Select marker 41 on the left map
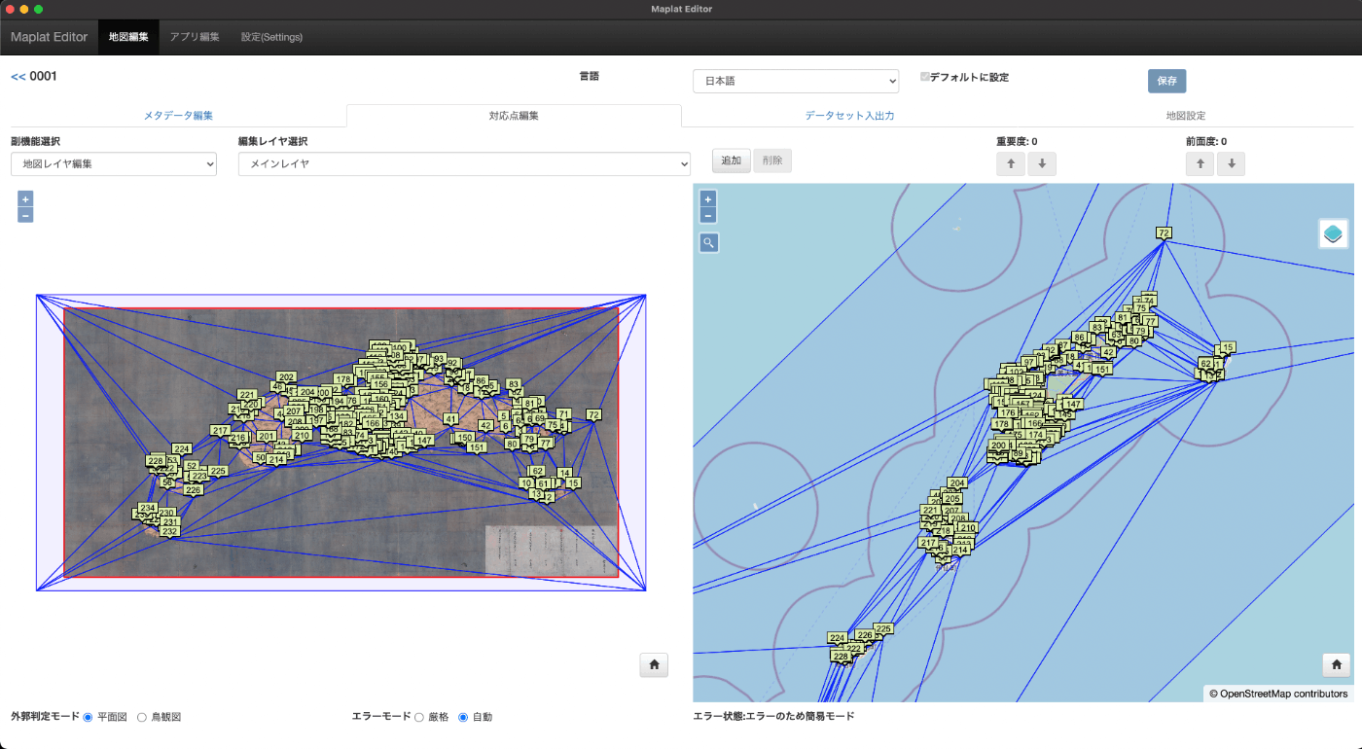Screen dimensions: 1362x749 (x=450, y=418)
